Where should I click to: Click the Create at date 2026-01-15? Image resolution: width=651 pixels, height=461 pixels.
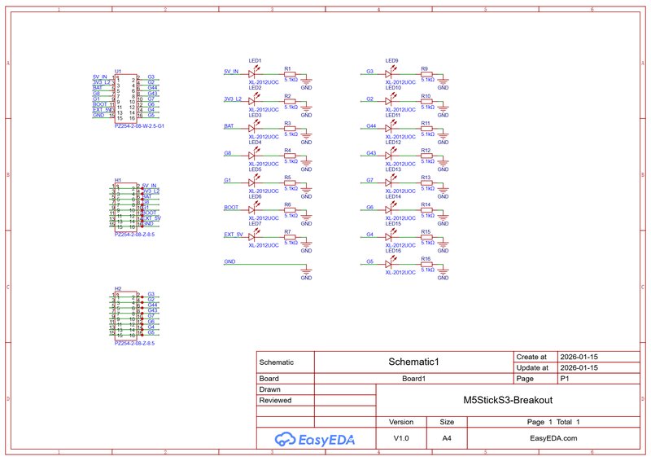(x=579, y=357)
